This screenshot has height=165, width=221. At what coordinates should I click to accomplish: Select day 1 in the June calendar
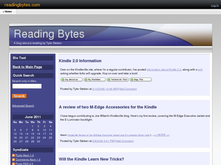33,126
